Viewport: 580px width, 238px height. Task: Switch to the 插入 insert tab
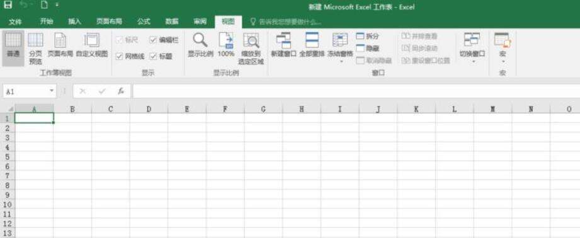pyautogui.click(x=74, y=22)
